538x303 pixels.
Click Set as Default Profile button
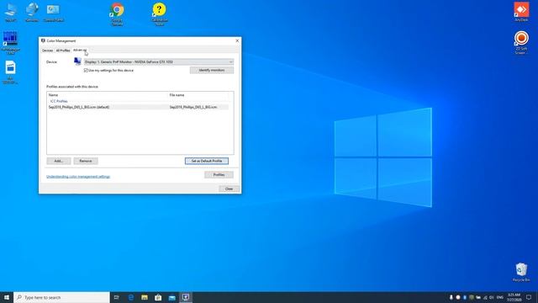pyautogui.click(x=207, y=161)
